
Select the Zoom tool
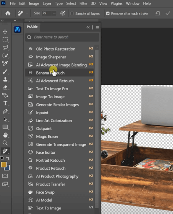click(5, 143)
